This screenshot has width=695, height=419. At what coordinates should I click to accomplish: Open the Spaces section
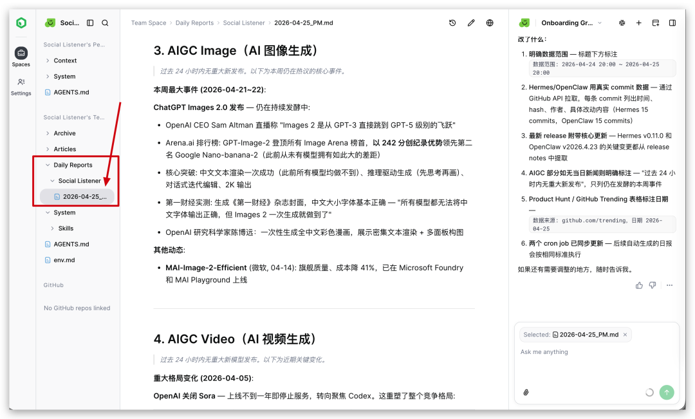click(21, 57)
